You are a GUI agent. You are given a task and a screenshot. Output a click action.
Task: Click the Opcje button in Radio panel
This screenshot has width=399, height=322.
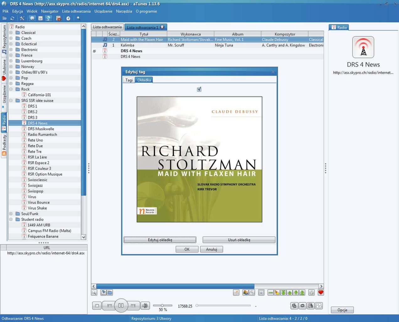(x=342, y=310)
